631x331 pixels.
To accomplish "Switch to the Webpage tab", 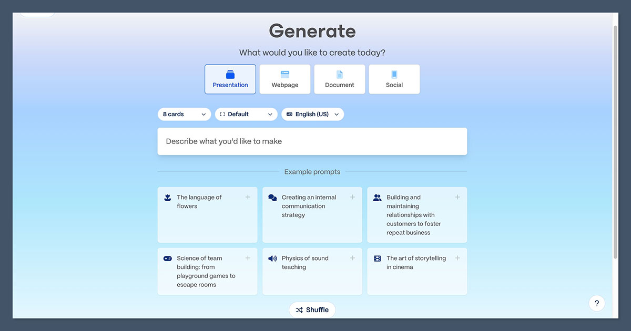I will [284, 79].
